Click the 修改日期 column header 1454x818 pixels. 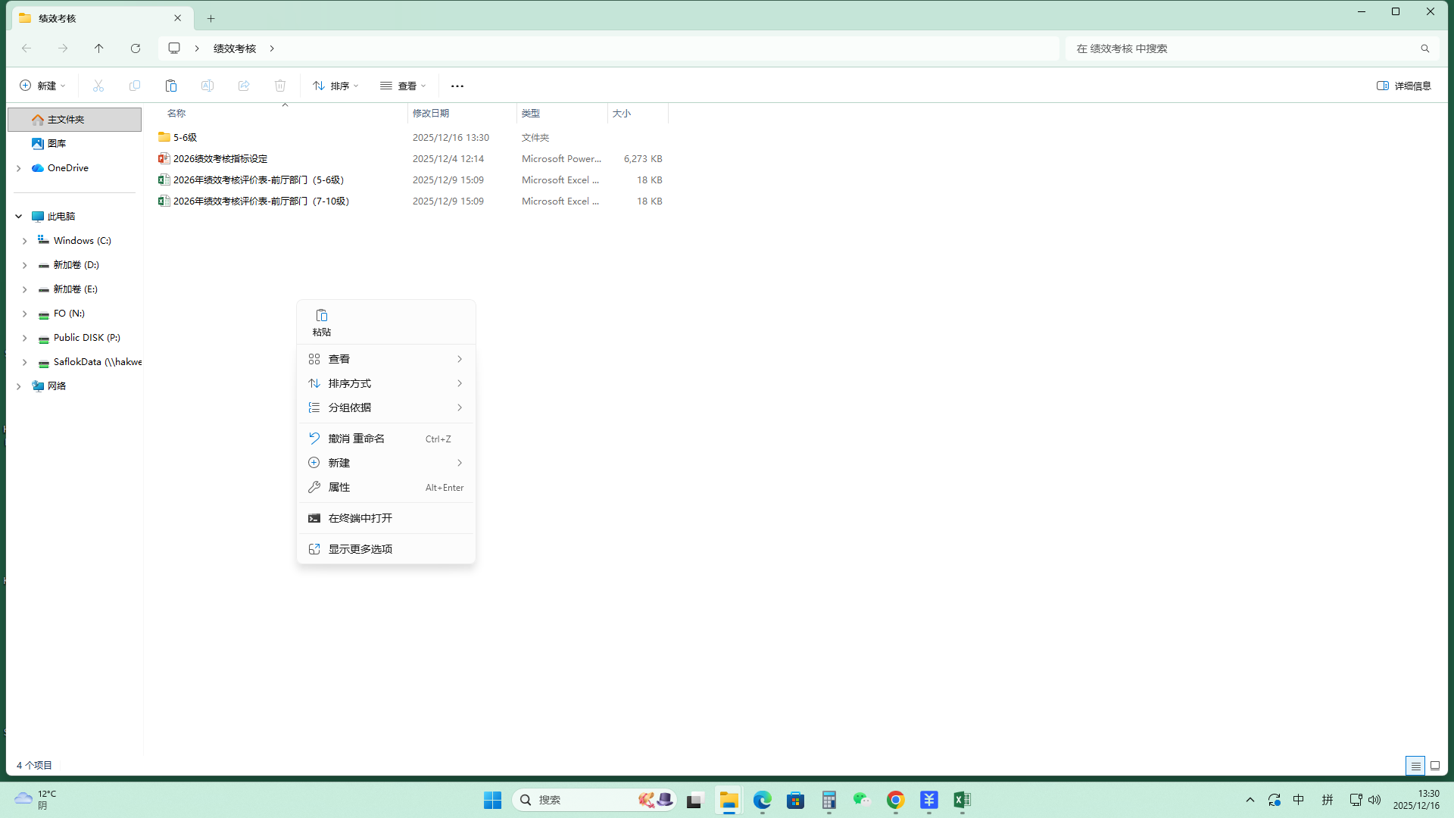coord(431,114)
